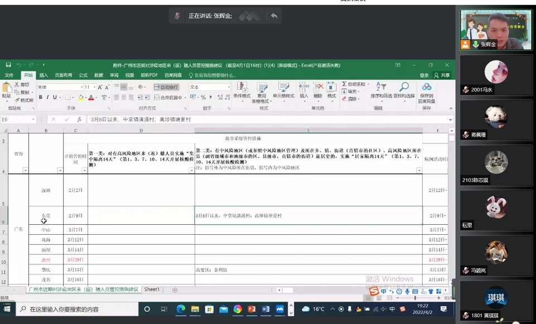Click the 登录 sign-in button
This screenshot has width=536, height=324.
coord(424,75)
